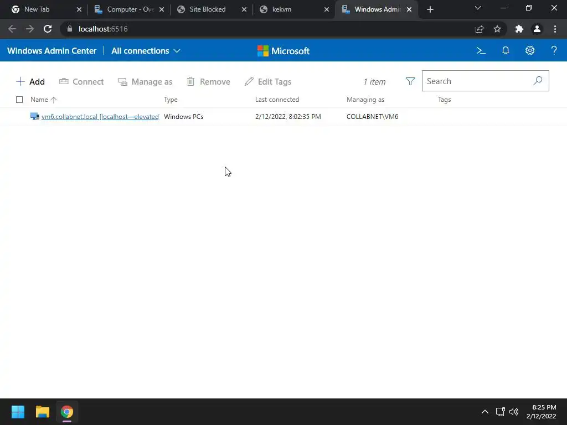The width and height of the screenshot is (567, 425).
Task: Click the filter funnel icon
Action: pyautogui.click(x=410, y=81)
